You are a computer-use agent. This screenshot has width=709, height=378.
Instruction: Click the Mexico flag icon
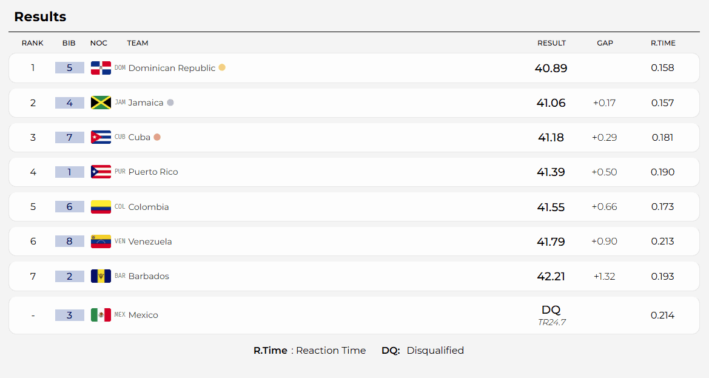click(x=101, y=315)
